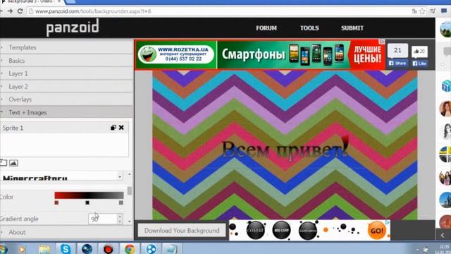Add a text sprite
This screenshot has height=254, width=451.
point(3,163)
